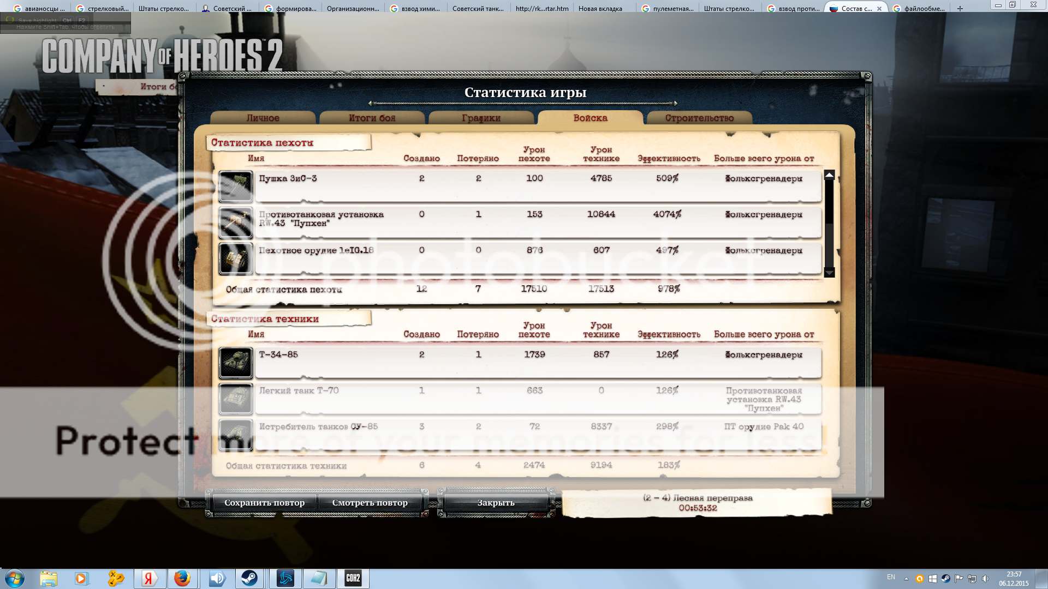
Task: Close the active 'Состав с...' browser tab
Action: tap(879, 9)
